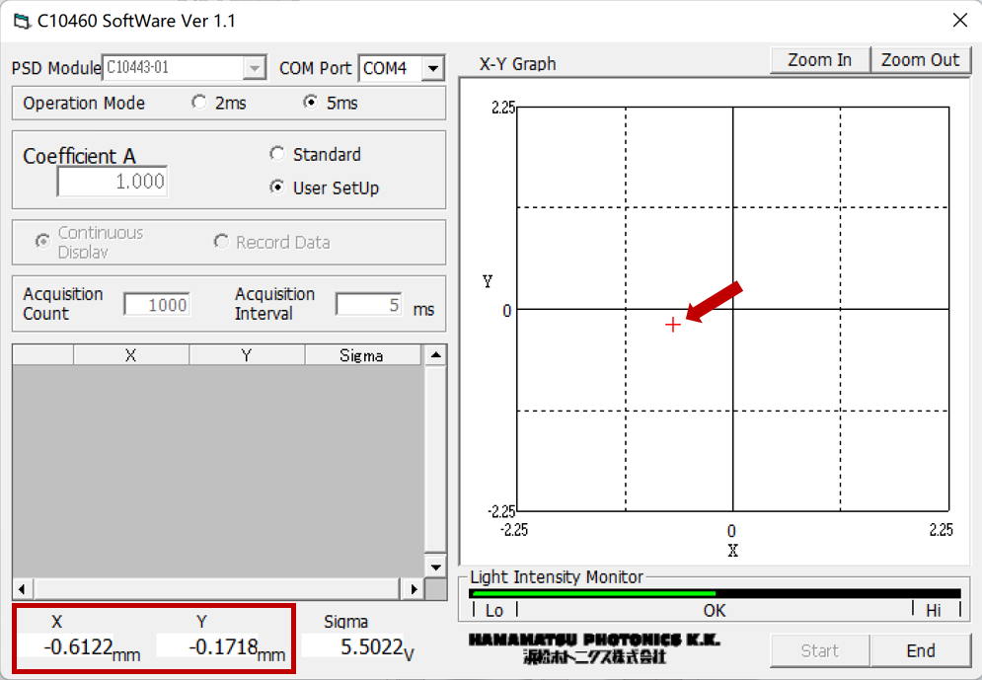Click the horizontal scrollbar right arrow icon
This screenshot has width=982, height=680.
pyautogui.click(x=413, y=588)
